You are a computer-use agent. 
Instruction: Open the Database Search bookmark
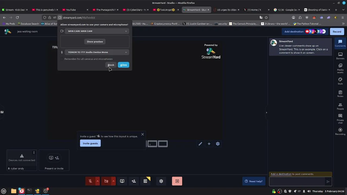pyautogui.click(x=28, y=24)
